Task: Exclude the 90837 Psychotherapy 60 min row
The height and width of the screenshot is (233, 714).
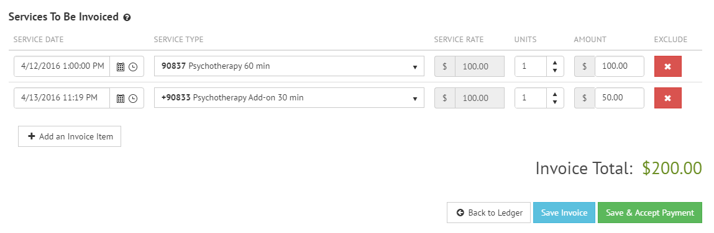Action: [667, 66]
